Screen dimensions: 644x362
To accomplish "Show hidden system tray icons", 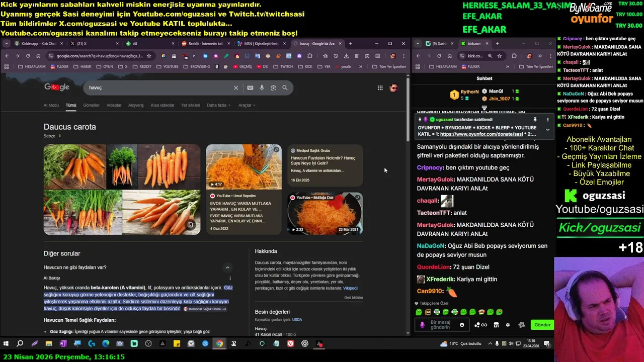I will pos(491,344).
